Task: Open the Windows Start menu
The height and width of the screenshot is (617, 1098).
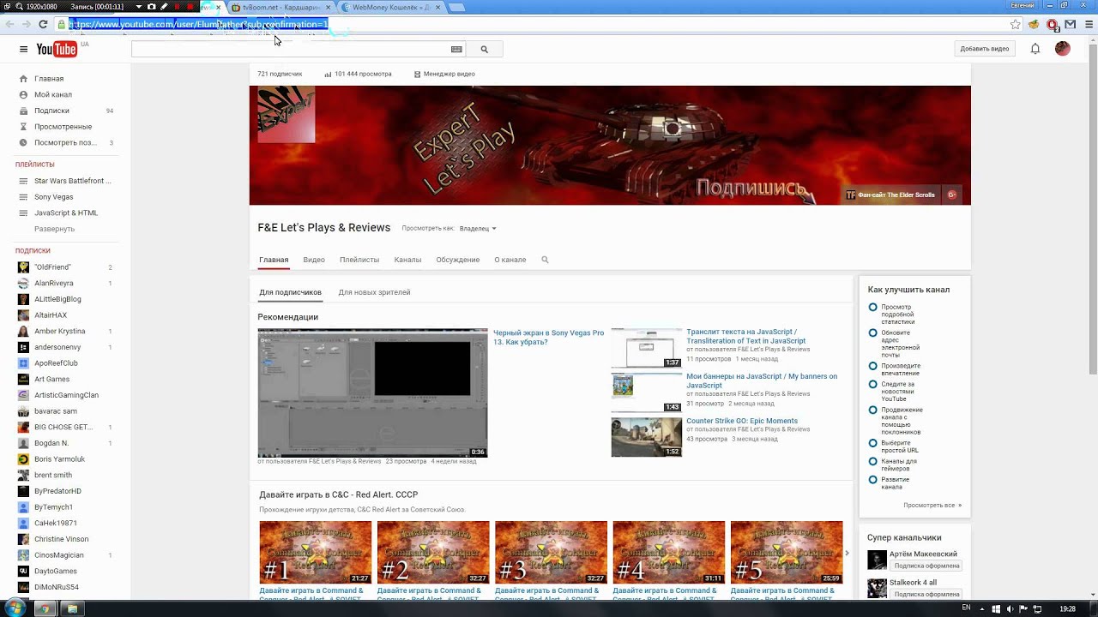Action: coord(15,608)
